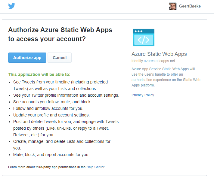Click the GeertBaeke profile avatar
This screenshot has width=214, height=181.
[x=173, y=6]
